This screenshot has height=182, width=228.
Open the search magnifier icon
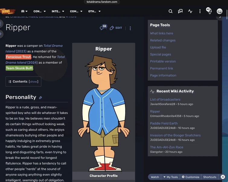(170, 11)
